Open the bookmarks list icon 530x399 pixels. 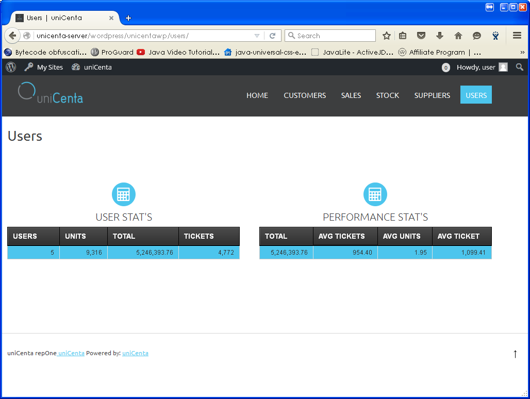(x=403, y=36)
